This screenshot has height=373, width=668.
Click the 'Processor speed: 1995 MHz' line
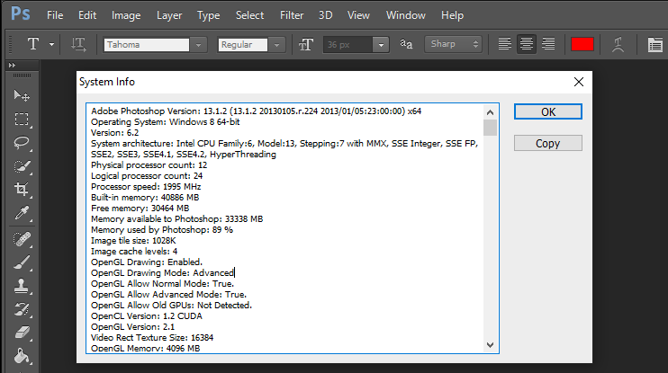tap(146, 187)
